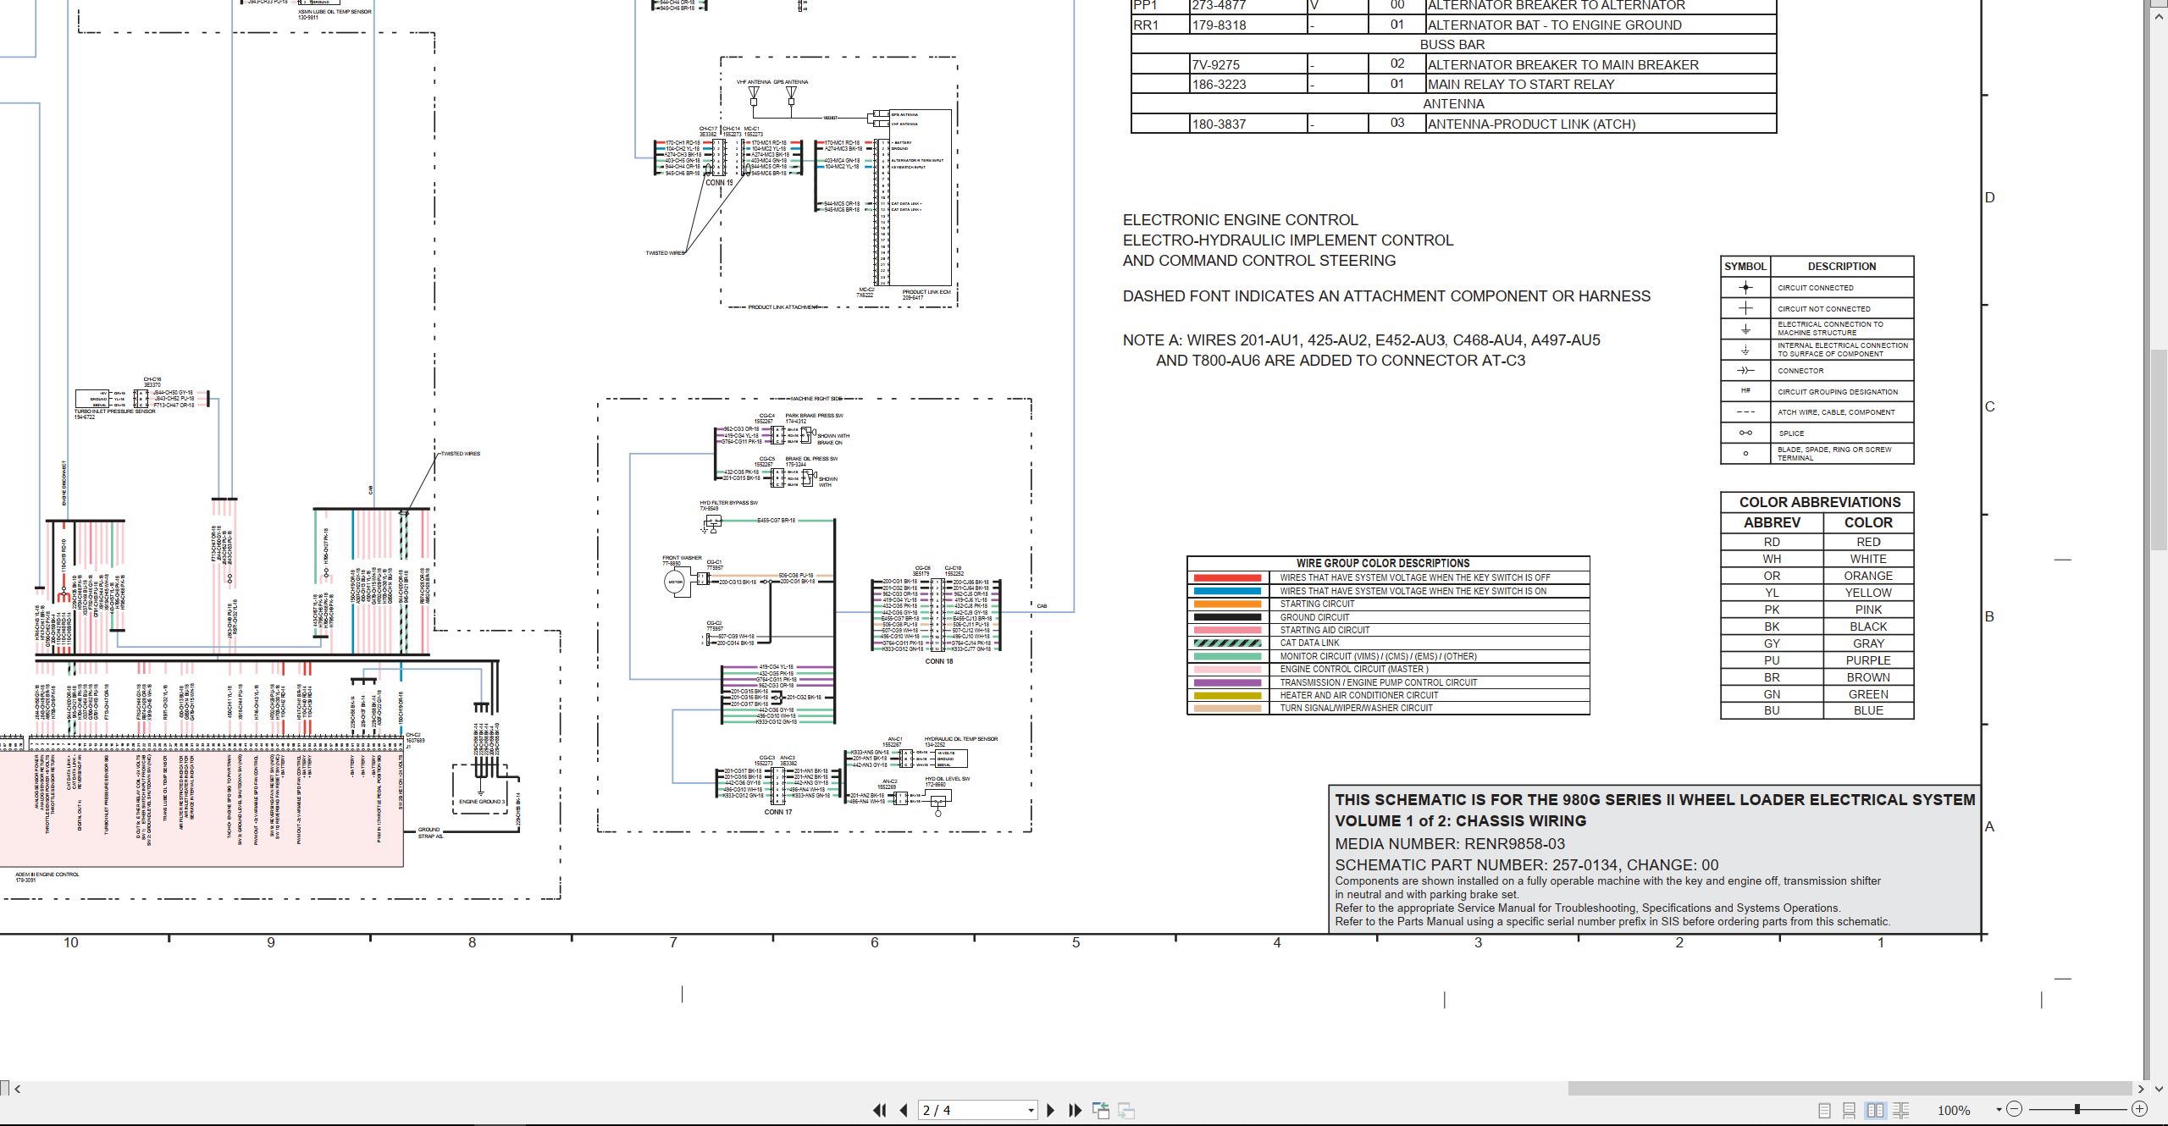Viewport: 2168px width, 1126px height.
Task: Click the 'CONN 18' connector label
Action: pyautogui.click(x=939, y=661)
